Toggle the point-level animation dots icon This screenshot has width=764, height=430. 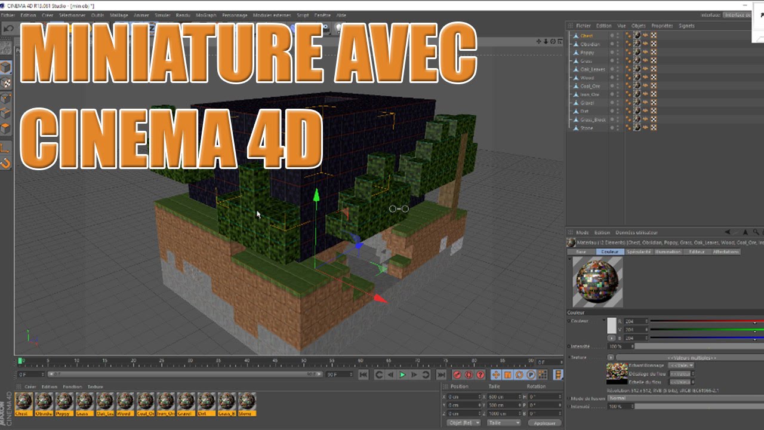click(542, 374)
